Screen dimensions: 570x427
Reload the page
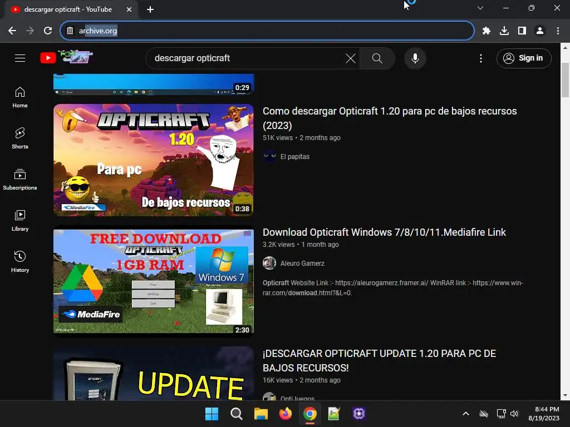[x=48, y=31]
